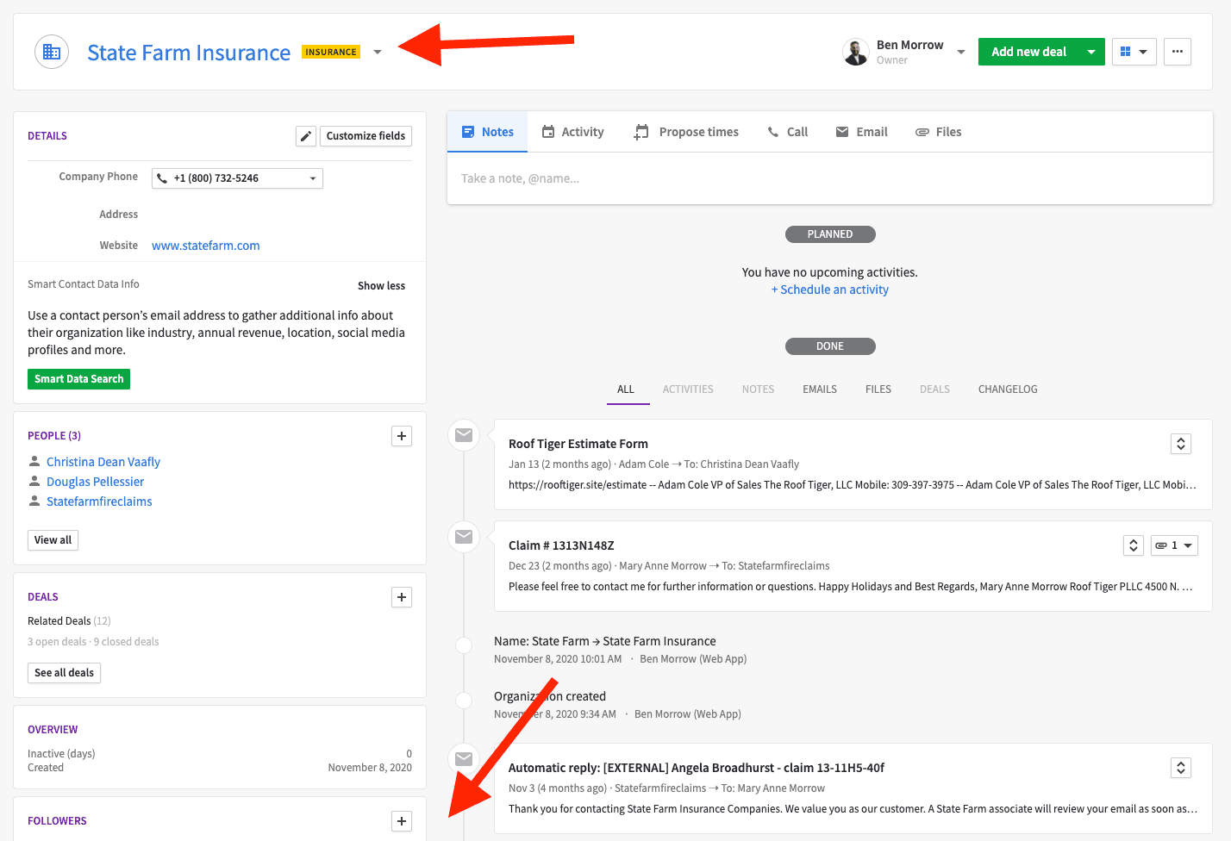
Task: Switch to the Email tab
Action: point(861,132)
